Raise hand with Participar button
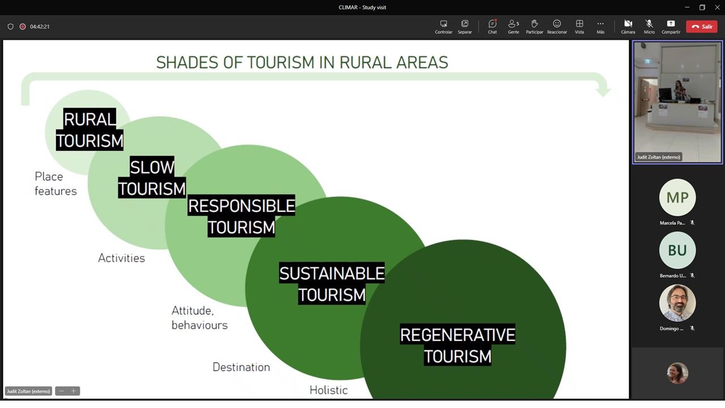This screenshot has height=408, width=725. click(534, 26)
